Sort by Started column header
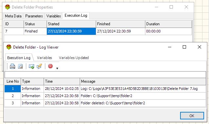Screen dimensions: 209x124 [71, 24]
